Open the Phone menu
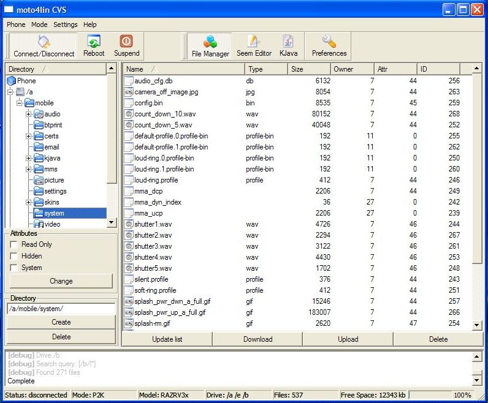 (16, 24)
